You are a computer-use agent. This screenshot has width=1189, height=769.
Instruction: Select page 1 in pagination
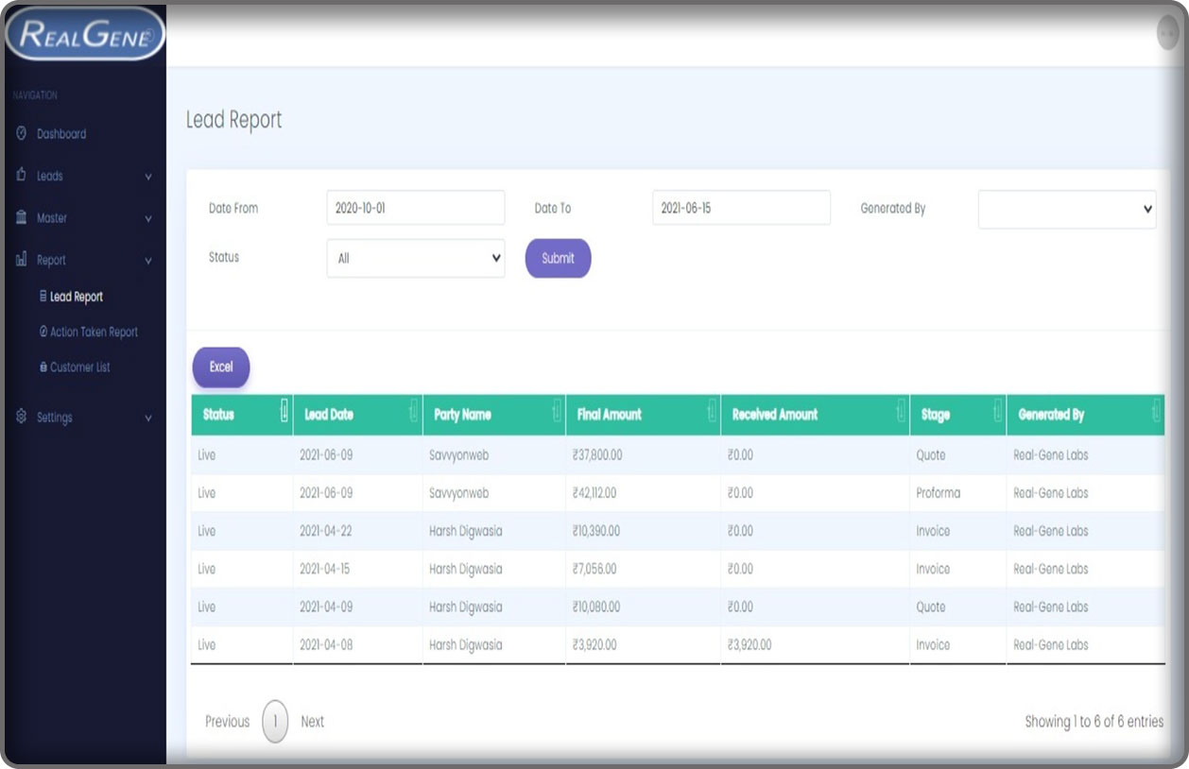coord(275,722)
